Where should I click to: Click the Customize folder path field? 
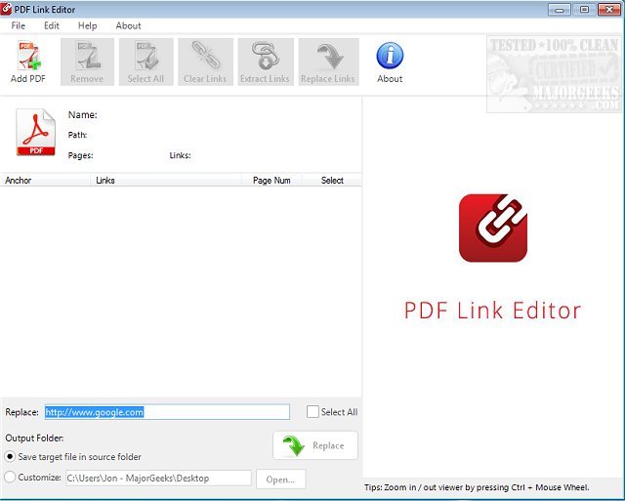click(158, 478)
